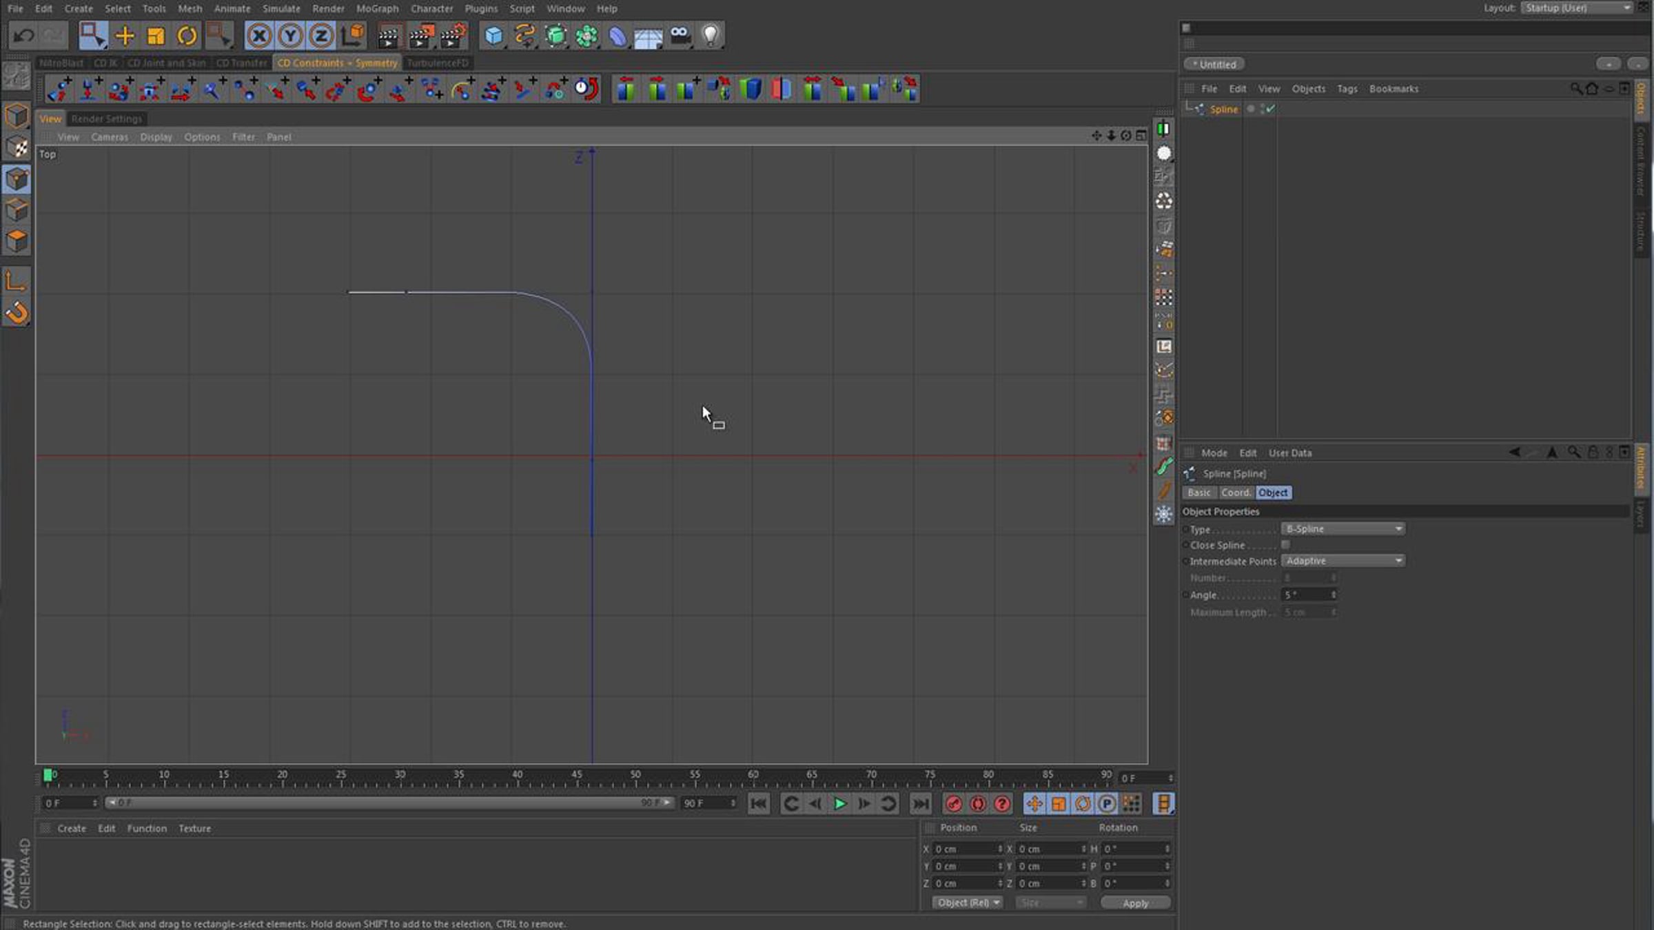This screenshot has width=1654, height=930.
Task: Click the Undo arrow icon
Action: point(23,35)
